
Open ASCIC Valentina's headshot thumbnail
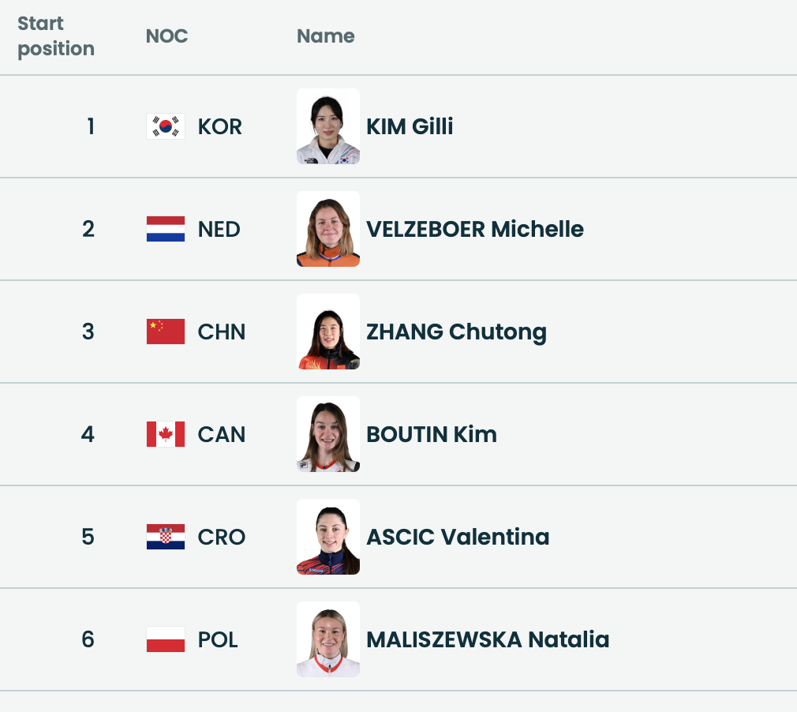[x=328, y=537]
